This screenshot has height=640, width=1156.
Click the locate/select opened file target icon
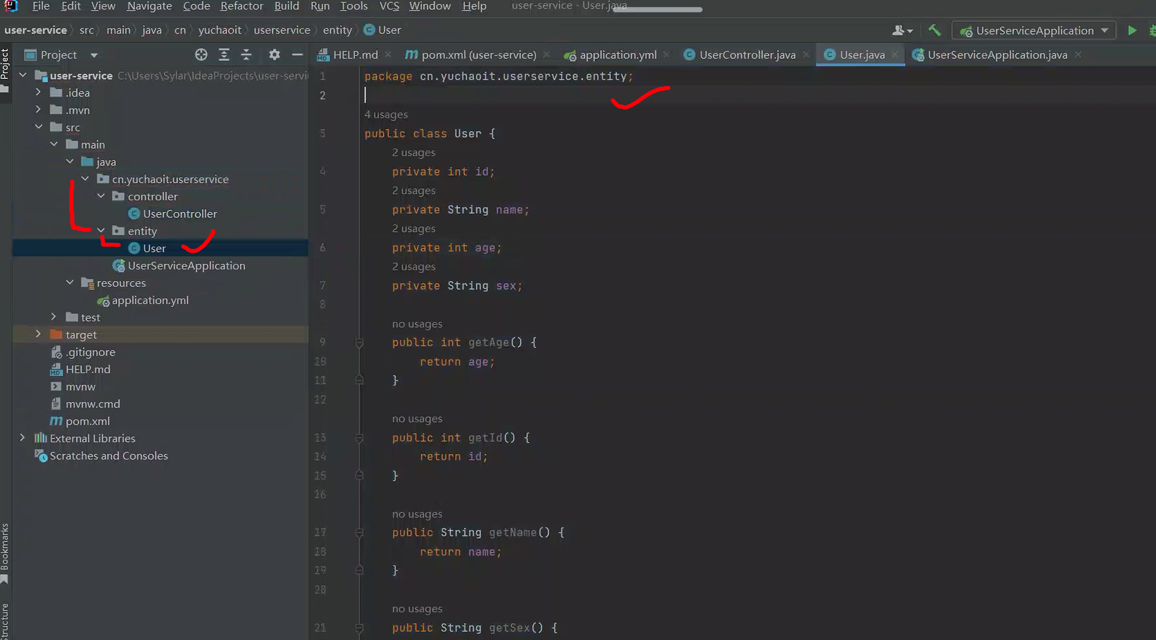coord(201,55)
